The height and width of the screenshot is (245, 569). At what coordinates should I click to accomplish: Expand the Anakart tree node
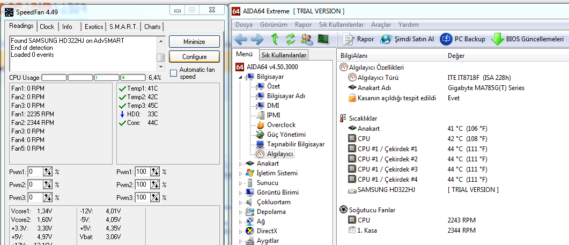click(x=240, y=164)
